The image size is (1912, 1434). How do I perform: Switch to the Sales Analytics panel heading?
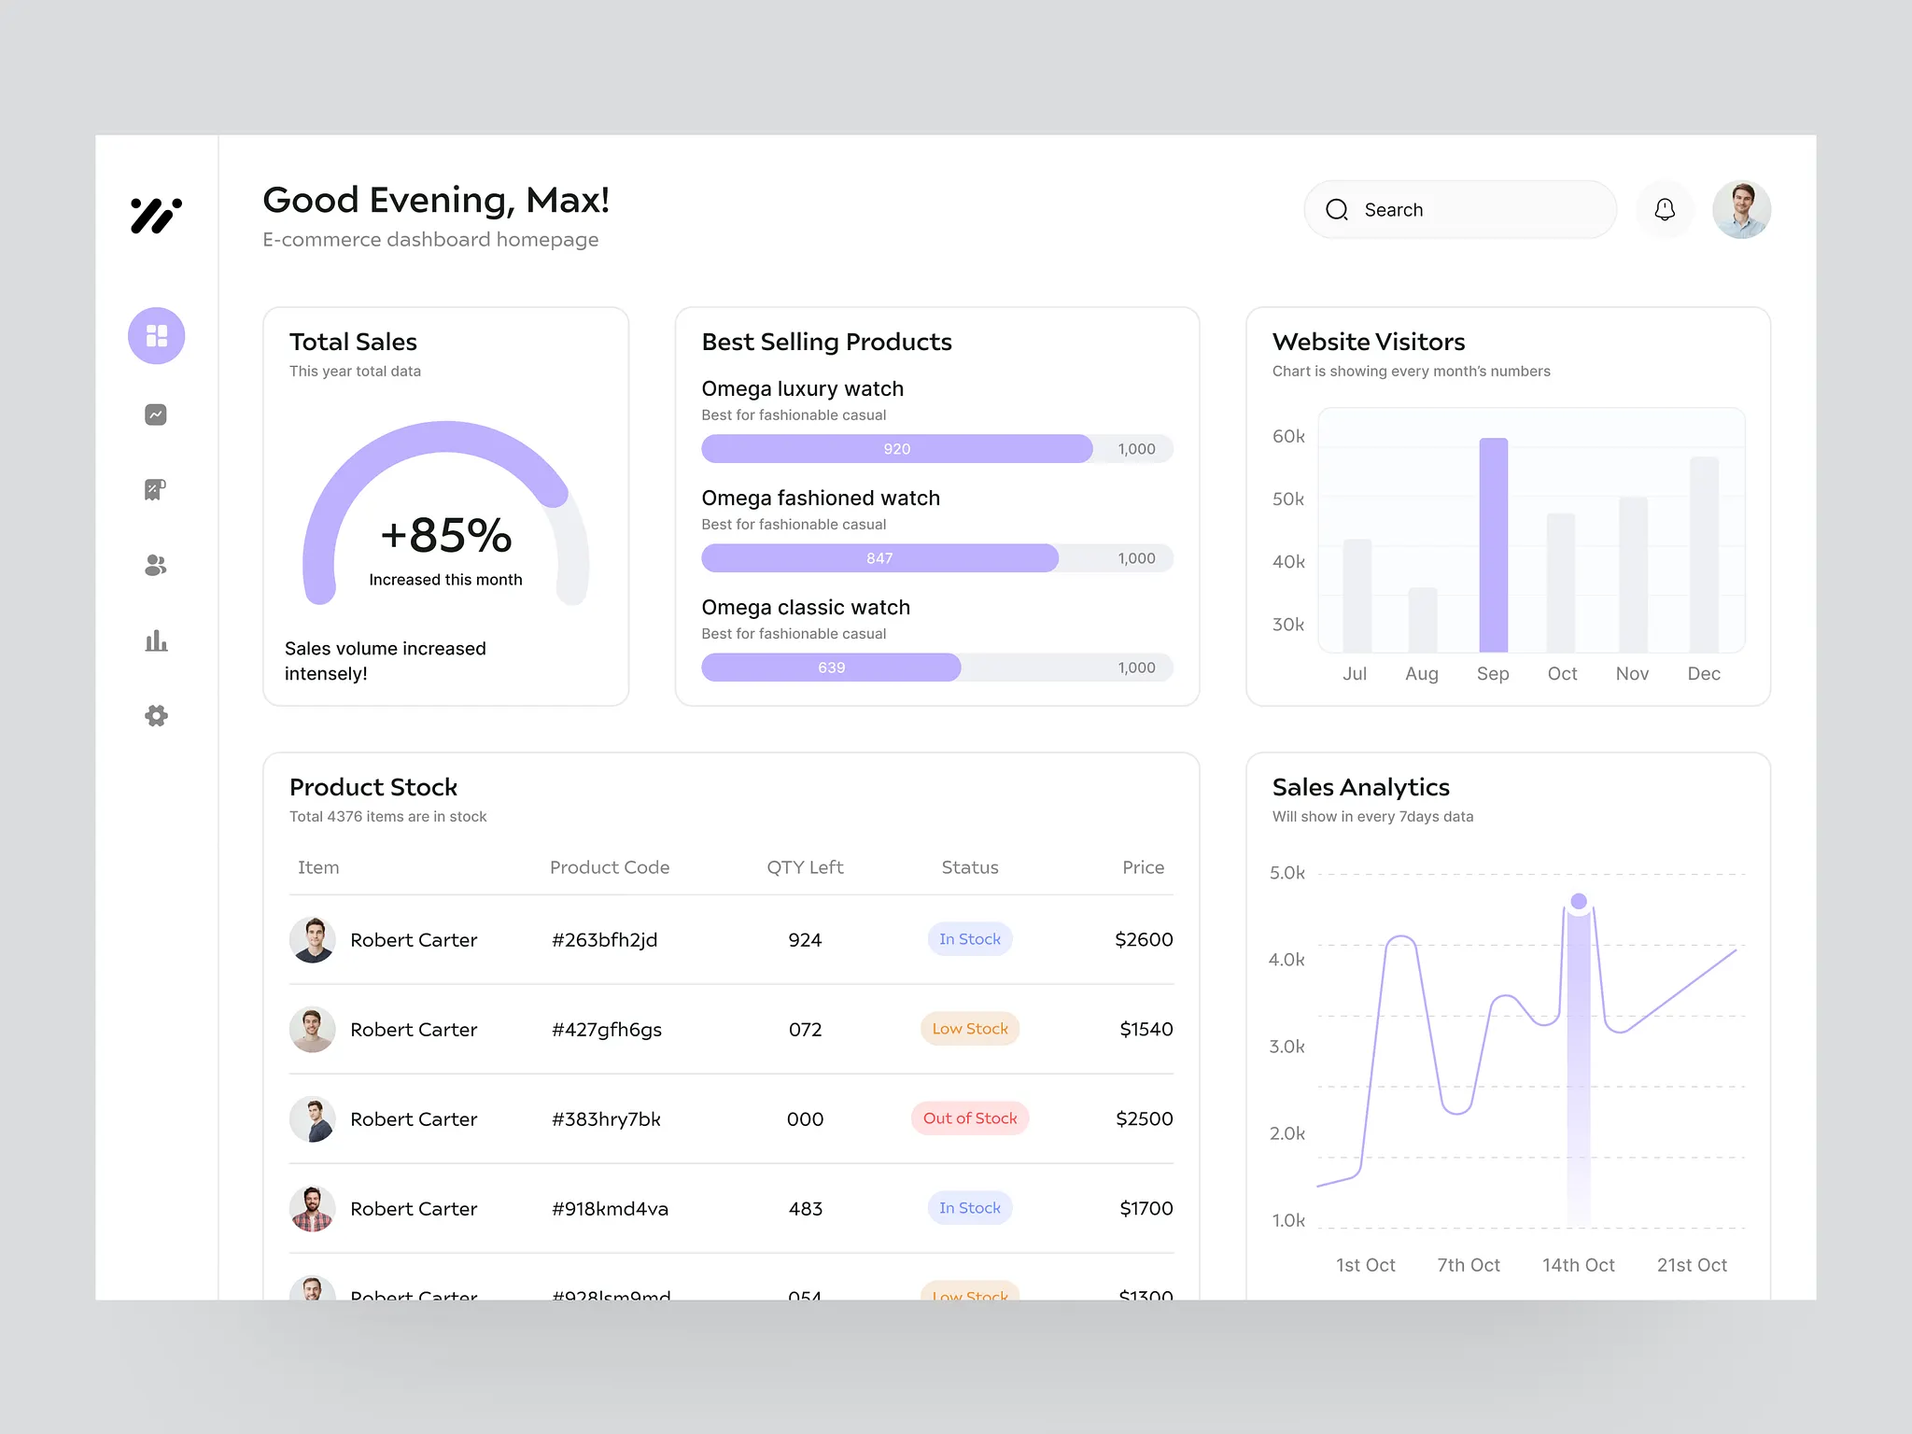(x=1360, y=787)
